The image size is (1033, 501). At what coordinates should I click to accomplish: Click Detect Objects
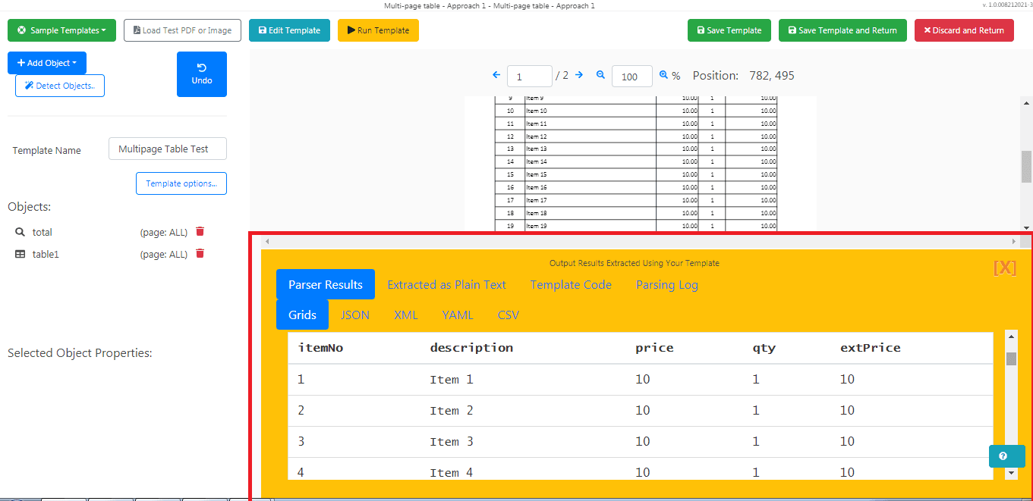[x=59, y=86]
